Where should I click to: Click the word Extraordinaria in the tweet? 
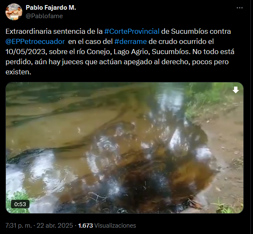pyautogui.click(x=28, y=31)
